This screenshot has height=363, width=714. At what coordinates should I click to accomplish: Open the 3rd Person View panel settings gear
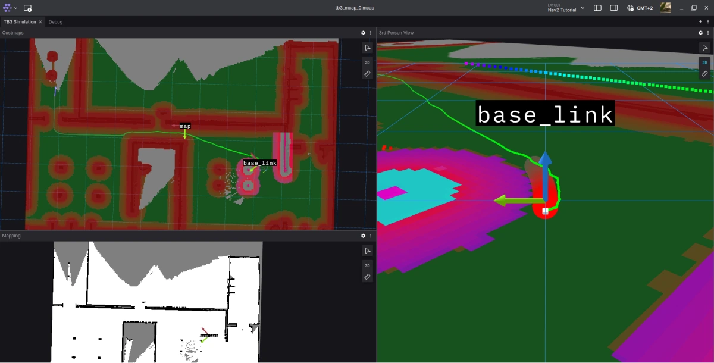(700, 33)
